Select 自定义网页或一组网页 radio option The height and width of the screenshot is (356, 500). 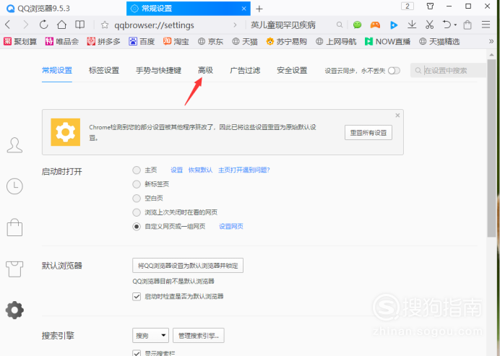coord(137,227)
